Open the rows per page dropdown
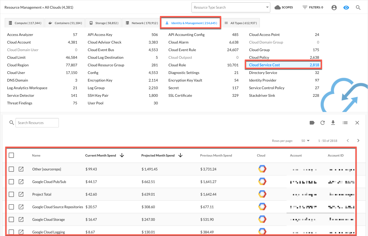Image resolution: width=368 pixels, height=236 pixels. point(305,141)
